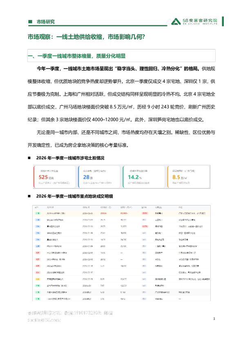Click subheading 2026 年一季度一线城市涉宅土拍情况

click(70, 158)
